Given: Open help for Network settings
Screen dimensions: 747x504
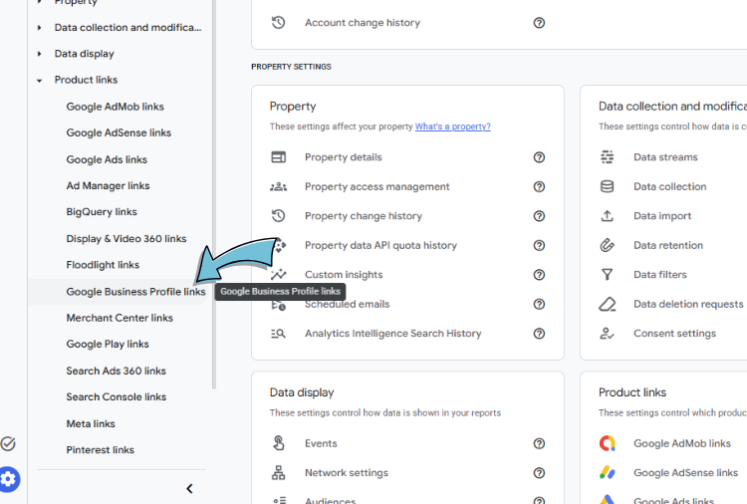Looking at the screenshot, I should tap(539, 473).
